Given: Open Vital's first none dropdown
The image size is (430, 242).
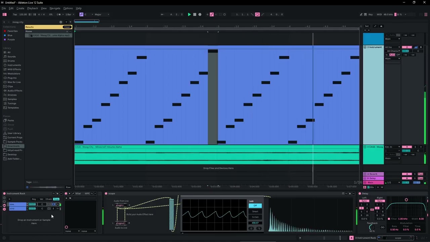Looking at the screenshot, I should coord(73,231).
